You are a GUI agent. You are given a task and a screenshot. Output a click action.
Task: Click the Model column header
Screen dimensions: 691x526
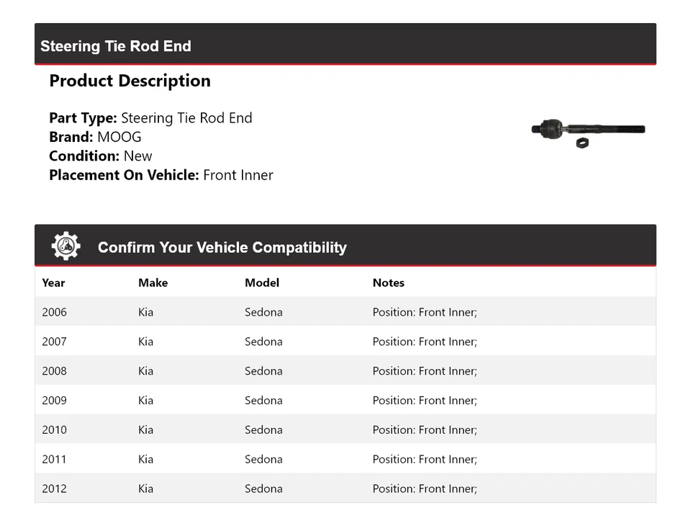pyautogui.click(x=262, y=282)
